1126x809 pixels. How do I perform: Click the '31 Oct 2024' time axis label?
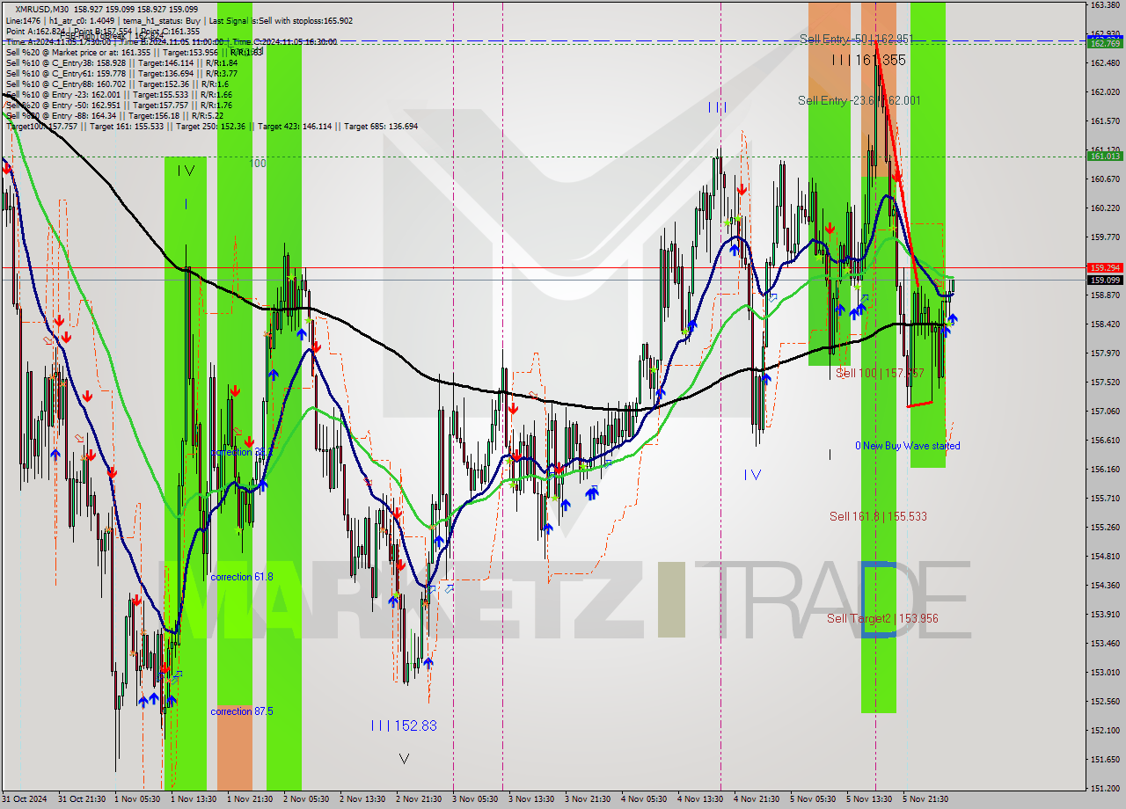pyautogui.click(x=26, y=799)
